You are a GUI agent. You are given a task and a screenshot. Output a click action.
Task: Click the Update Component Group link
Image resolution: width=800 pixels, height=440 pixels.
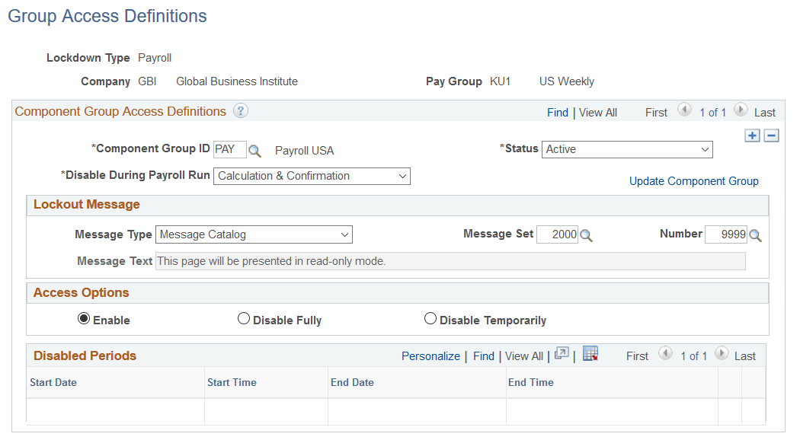[693, 181]
